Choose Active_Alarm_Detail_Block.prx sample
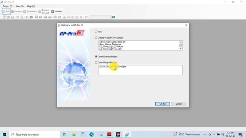Image resolution: width=246 pixels, height=138 pixels. pos(112,42)
